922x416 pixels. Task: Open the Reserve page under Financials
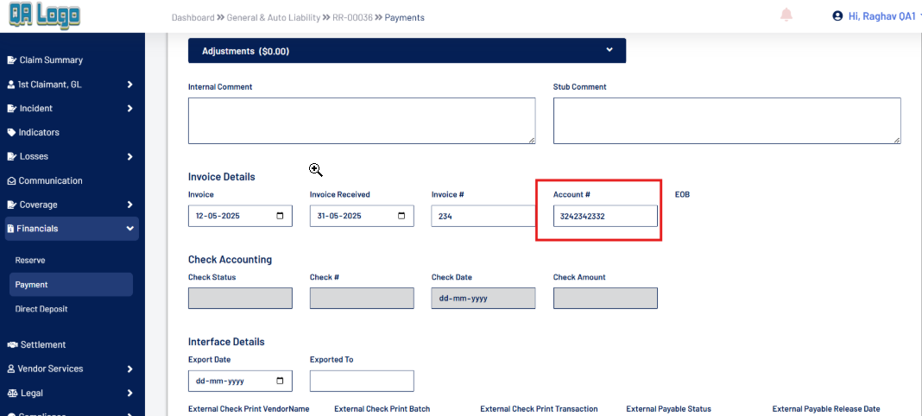[x=30, y=261]
